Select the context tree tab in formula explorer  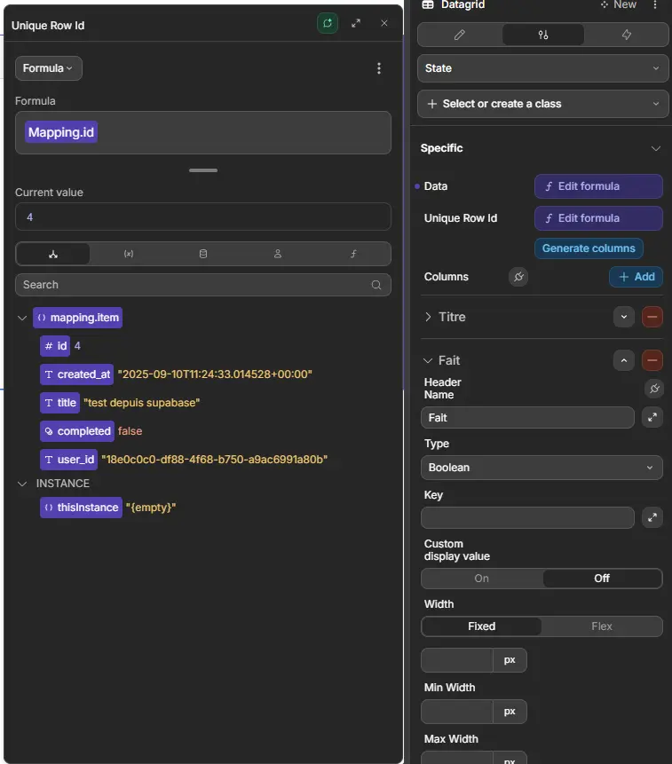click(53, 254)
